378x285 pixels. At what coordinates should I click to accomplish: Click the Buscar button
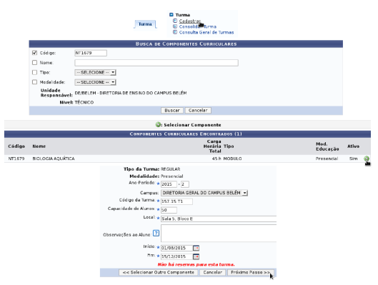172,110
